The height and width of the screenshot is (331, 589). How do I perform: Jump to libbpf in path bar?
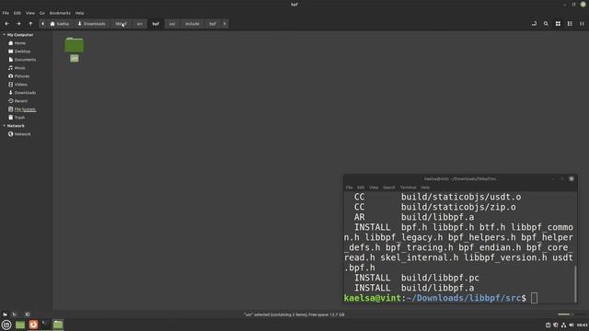pos(121,24)
